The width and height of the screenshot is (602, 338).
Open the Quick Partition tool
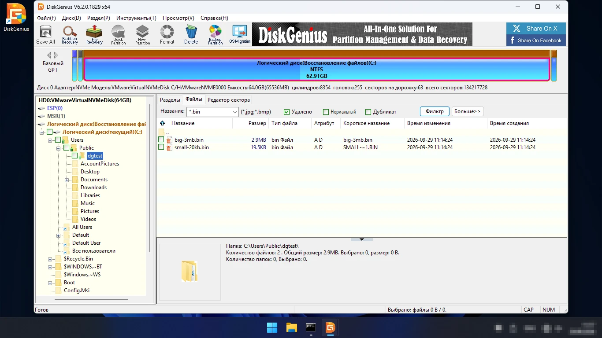pyautogui.click(x=118, y=34)
